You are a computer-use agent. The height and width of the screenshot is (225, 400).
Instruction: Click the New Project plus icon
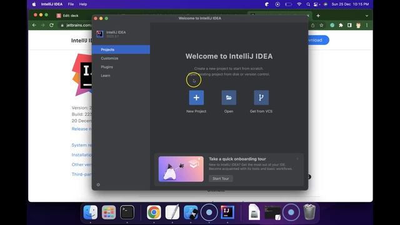pos(196,97)
